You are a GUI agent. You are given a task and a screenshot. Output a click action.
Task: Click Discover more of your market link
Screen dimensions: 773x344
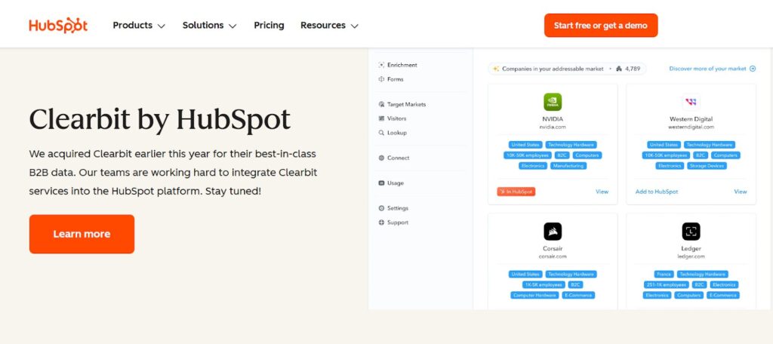click(x=707, y=69)
